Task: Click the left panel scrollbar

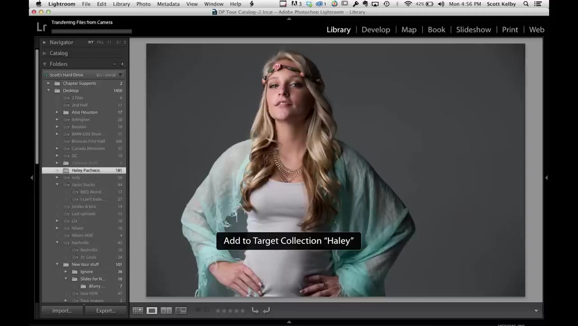Action: (x=38, y=106)
